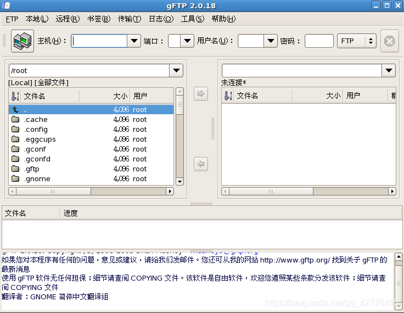Open the 帮助(H) help menu
Screen dimensions: 404x313
223,19
